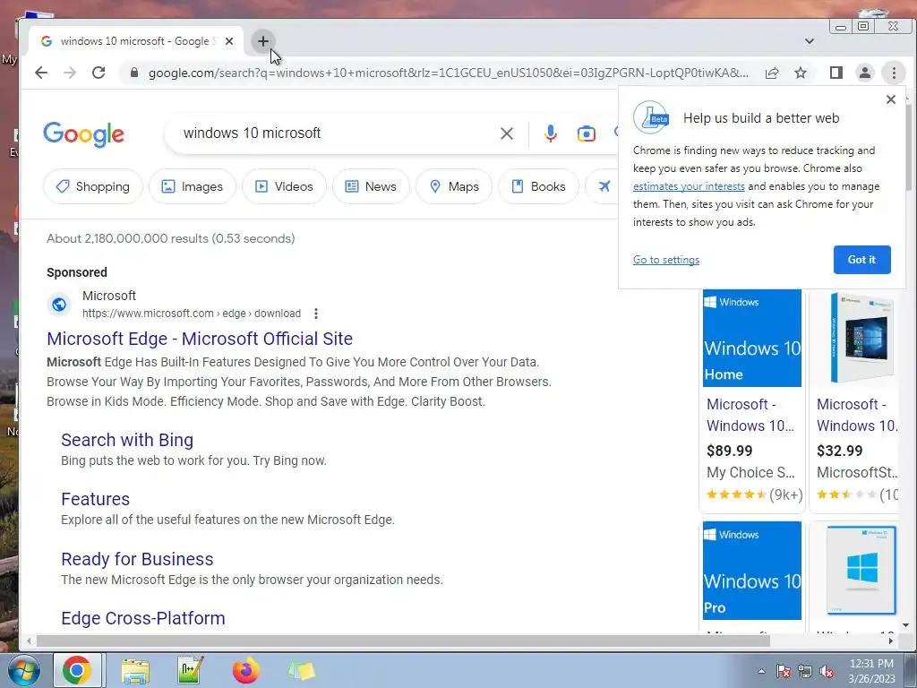Open the three-dot menu beside the Microsoft ad

click(x=316, y=314)
